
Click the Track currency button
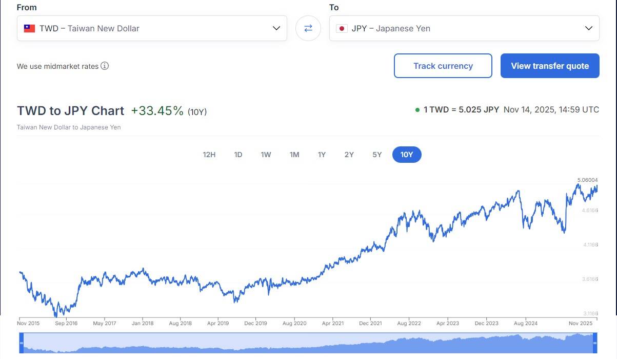(443, 66)
